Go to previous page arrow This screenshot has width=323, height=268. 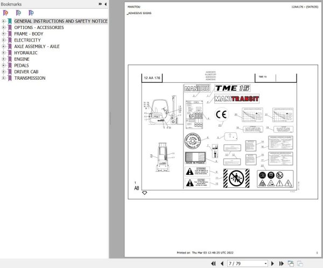click(222, 264)
